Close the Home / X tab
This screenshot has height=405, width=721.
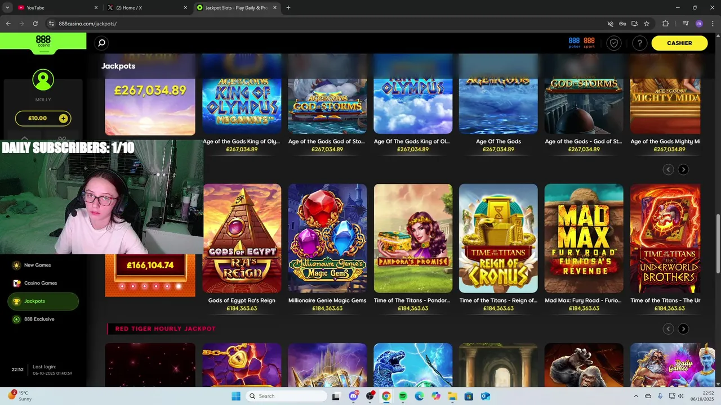point(185,7)
